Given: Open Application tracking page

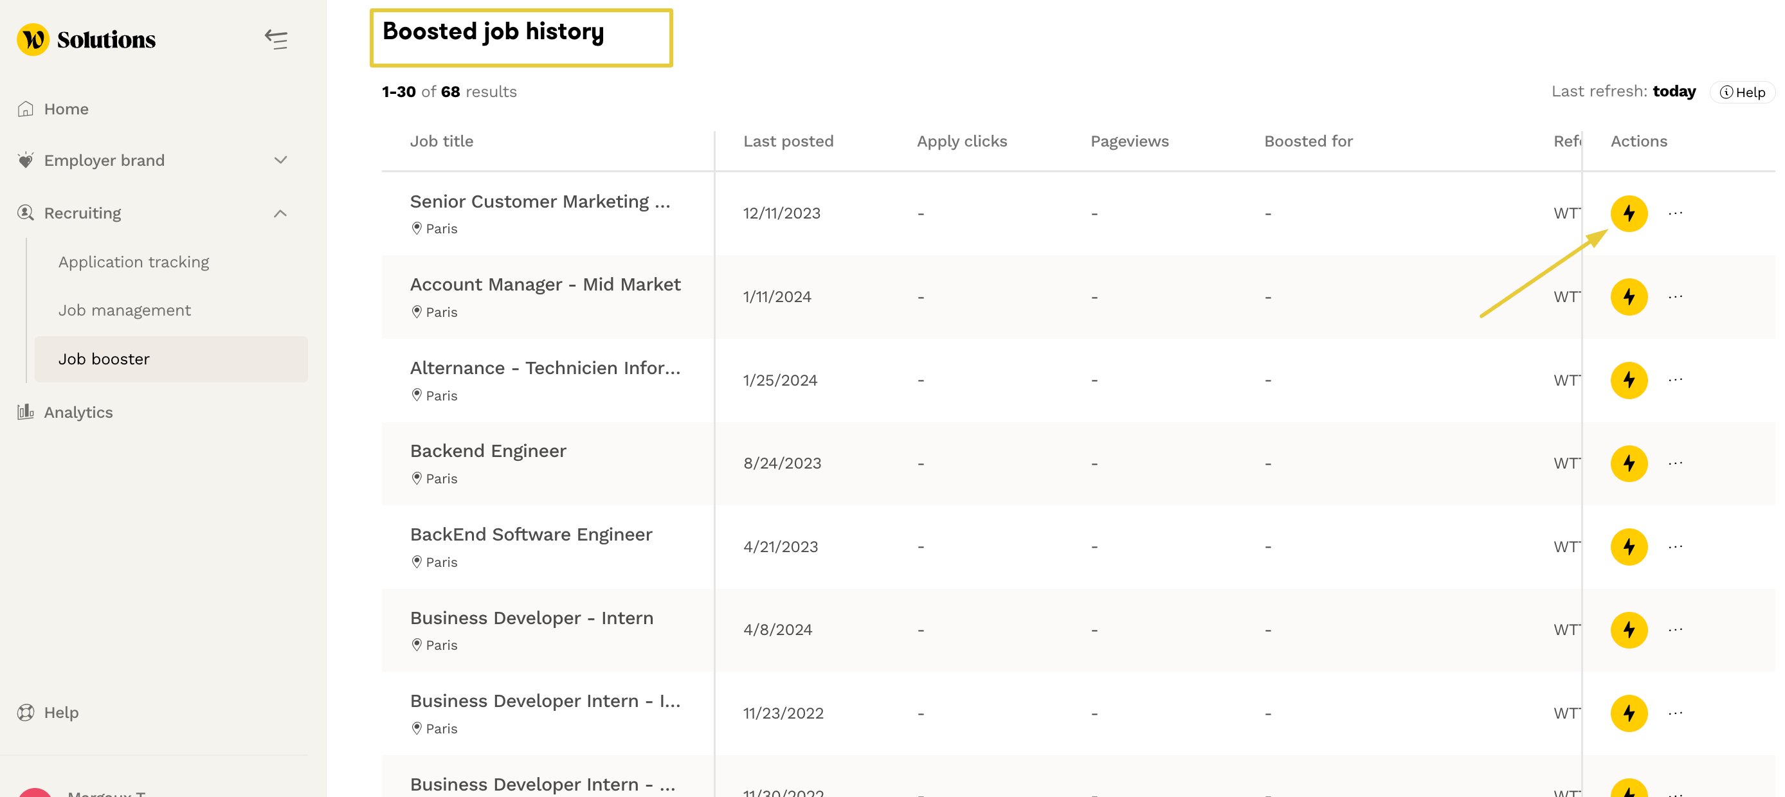Looking at the screenshot, I should coord(134,262).
